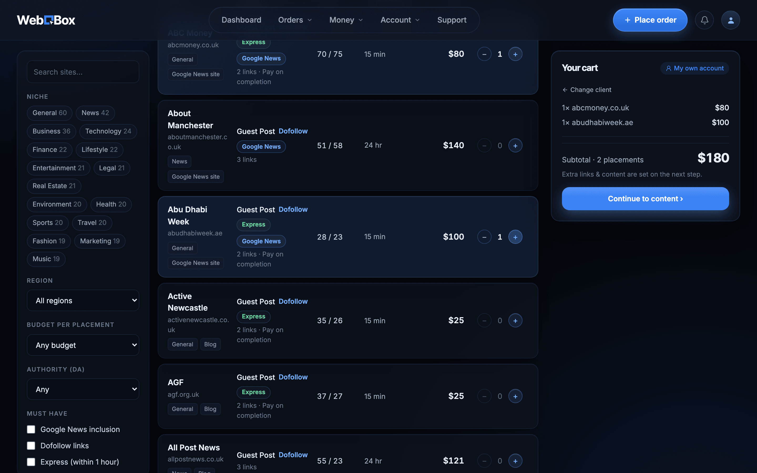Toggle the Lifestyle niche filter
Screen dimensions: 757x473
click(99, 150)
